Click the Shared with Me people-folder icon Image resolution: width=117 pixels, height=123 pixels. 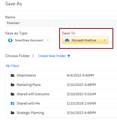[x=13, y=104]
